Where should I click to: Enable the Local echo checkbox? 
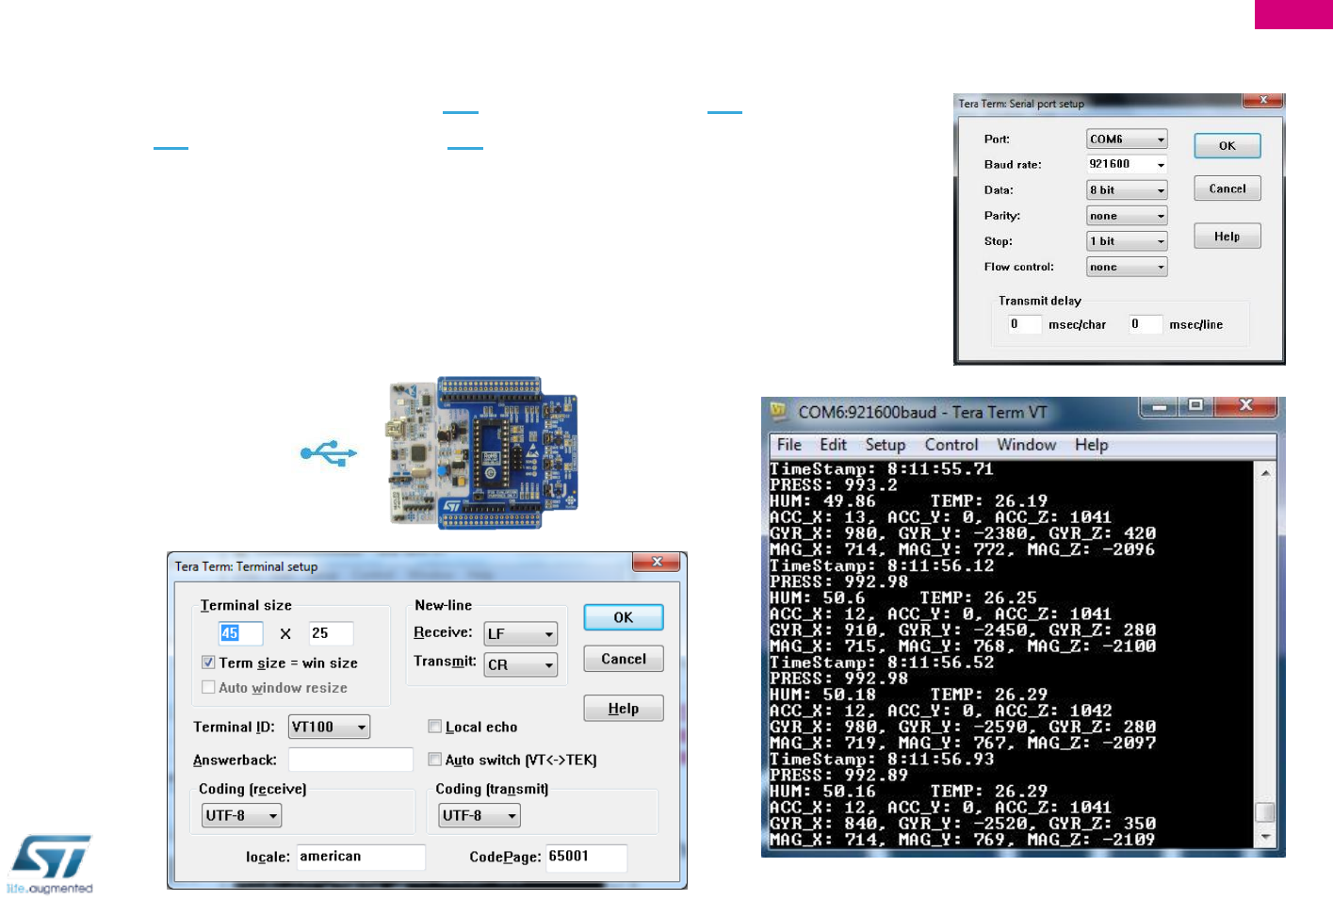coord(434,727)
